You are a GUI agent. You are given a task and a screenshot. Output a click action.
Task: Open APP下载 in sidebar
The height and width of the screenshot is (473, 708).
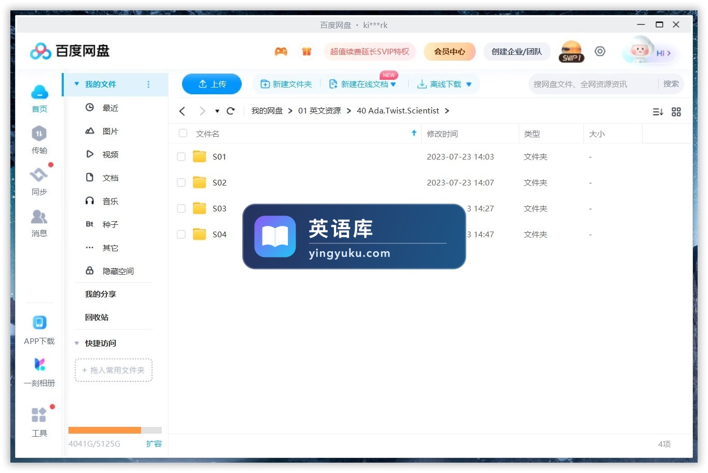pos(39,330)
